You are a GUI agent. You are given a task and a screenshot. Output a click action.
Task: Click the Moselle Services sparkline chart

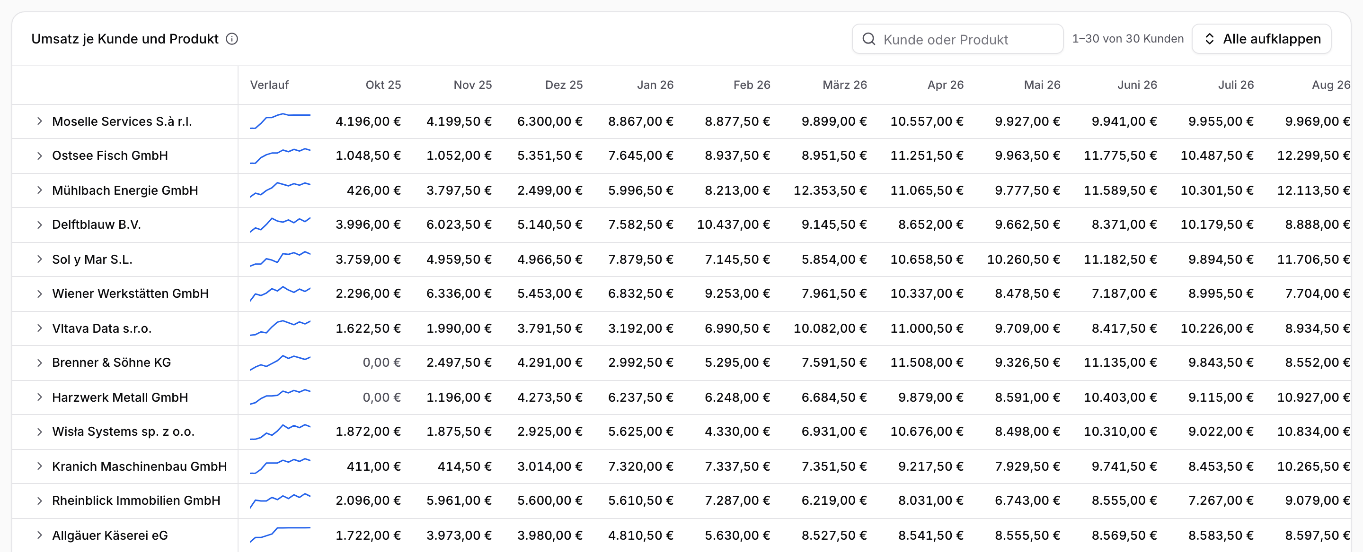(x=280, y=121)
